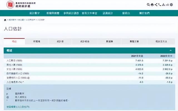The image size is (178, 111).
Task: Click the 移入減移出 footnote text
Action: click(21, 97)
